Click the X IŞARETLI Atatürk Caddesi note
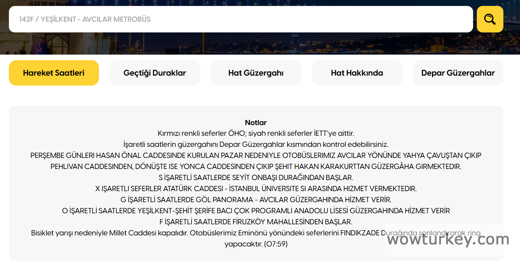 [256, 189]
